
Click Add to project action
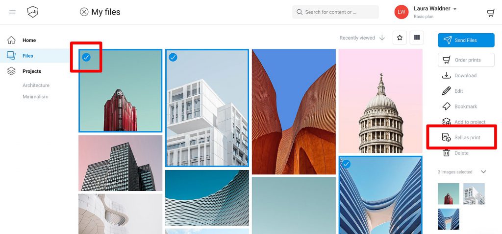point(470,122)
